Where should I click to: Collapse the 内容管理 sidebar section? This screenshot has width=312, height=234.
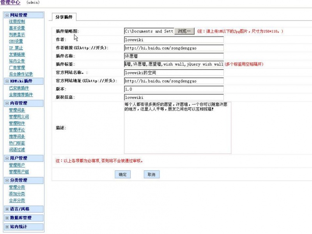pos(7,103)
